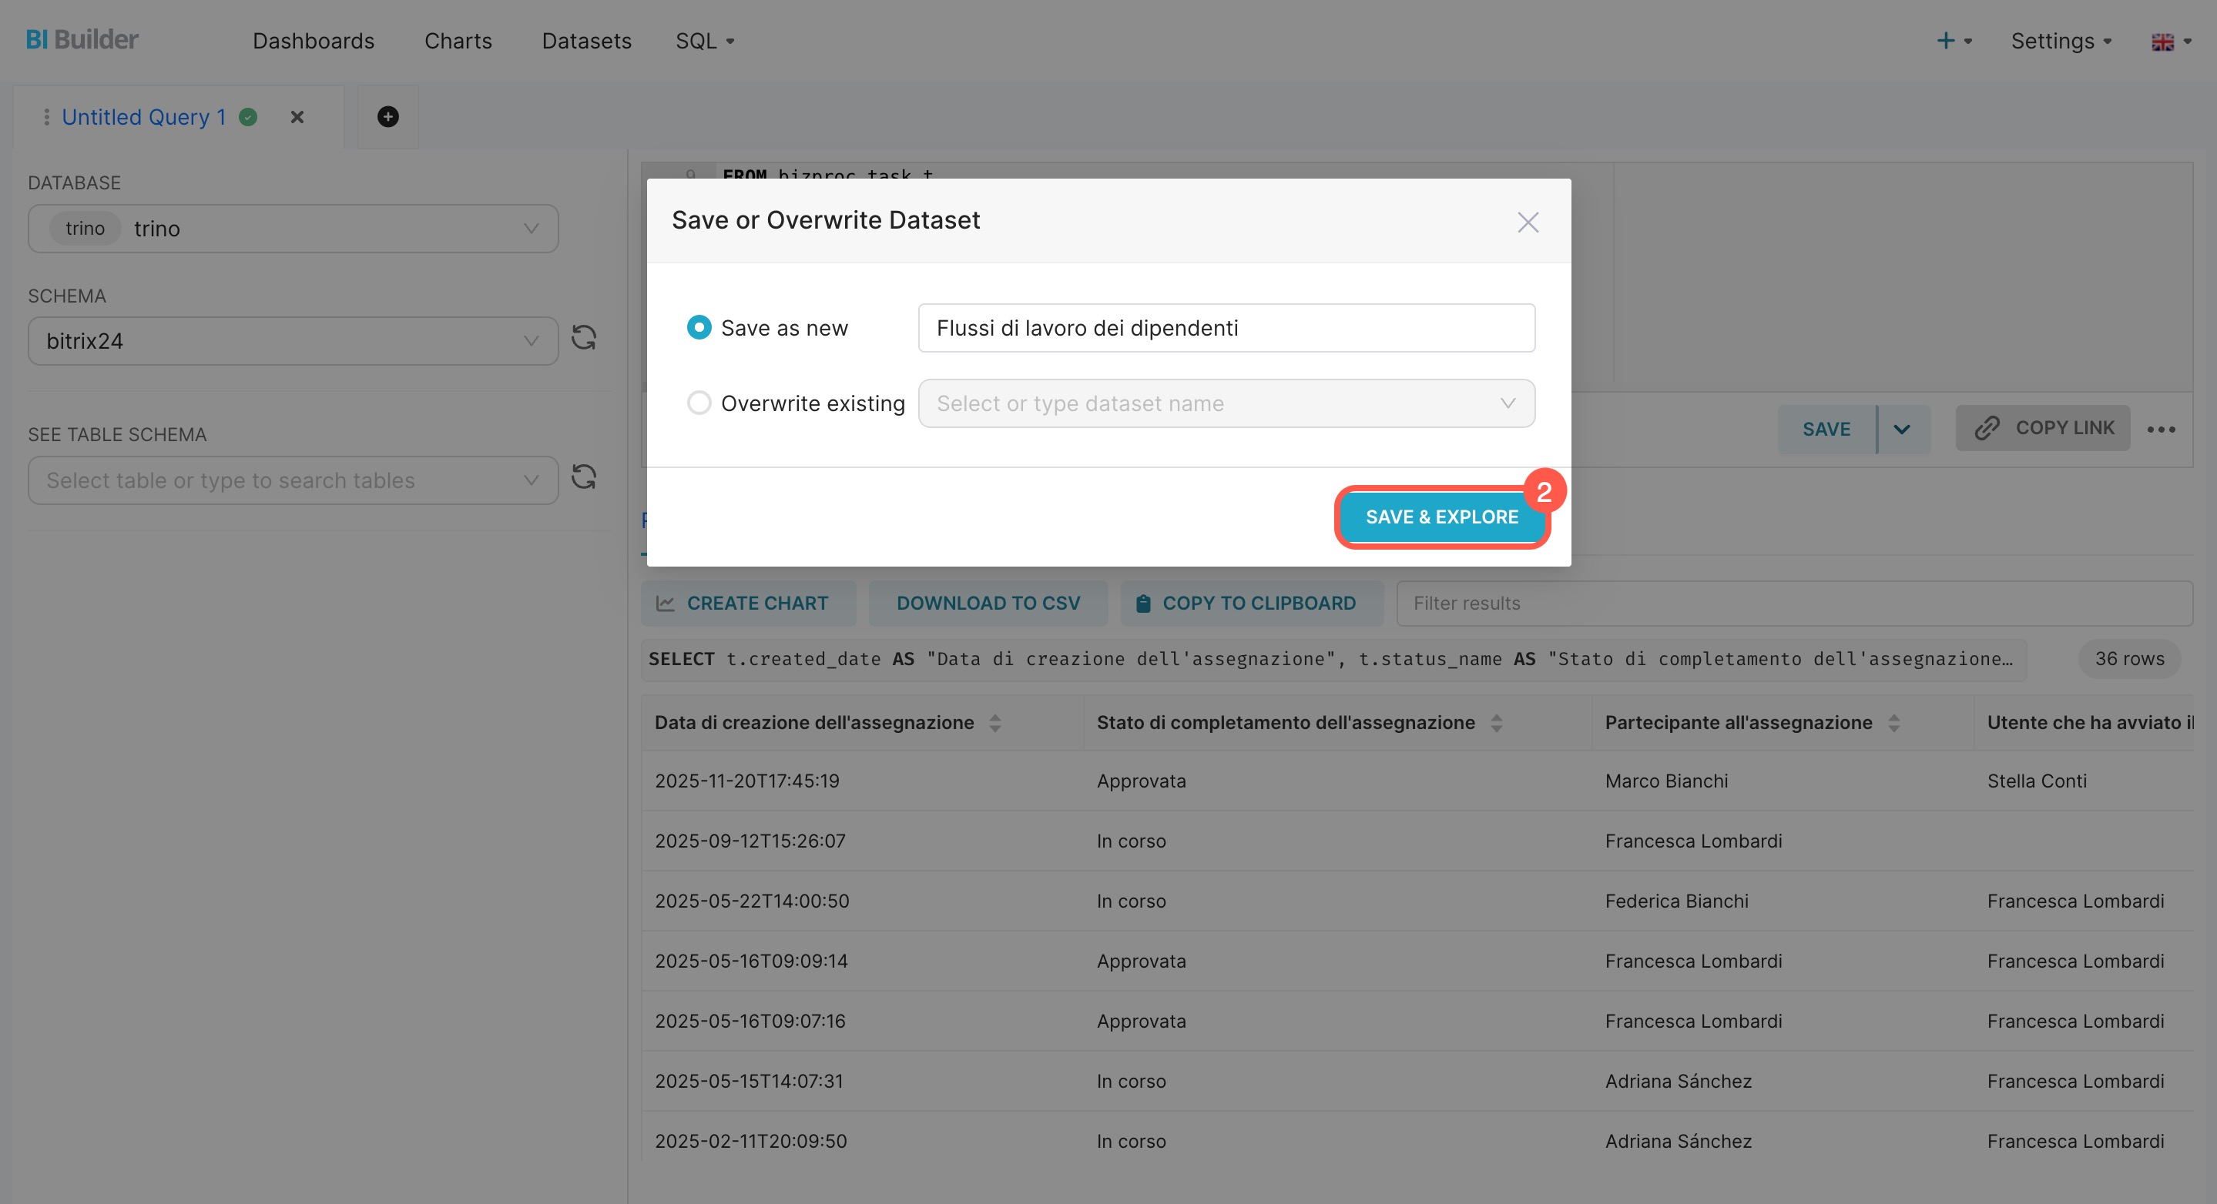Open the plus create-new menu

1953,42
